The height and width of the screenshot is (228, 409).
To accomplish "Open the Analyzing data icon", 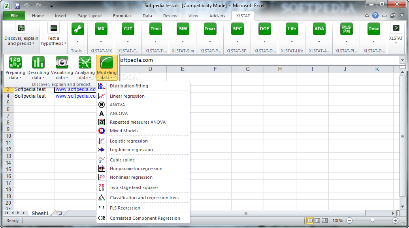I will [85, 62].
